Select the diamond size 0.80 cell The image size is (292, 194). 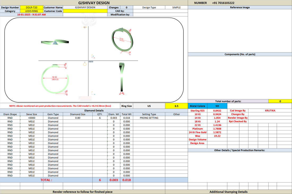pyautogui.click(x=78, y=118)
